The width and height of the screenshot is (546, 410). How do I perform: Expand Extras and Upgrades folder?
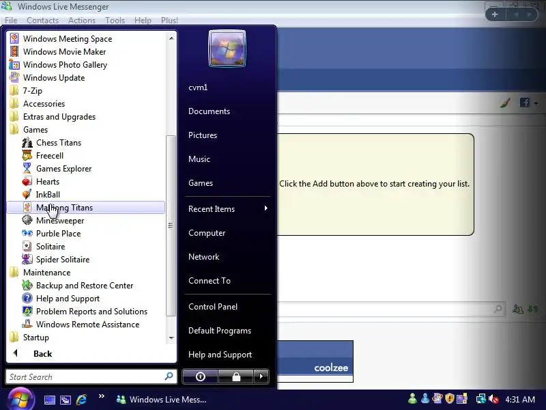[59, 117]
